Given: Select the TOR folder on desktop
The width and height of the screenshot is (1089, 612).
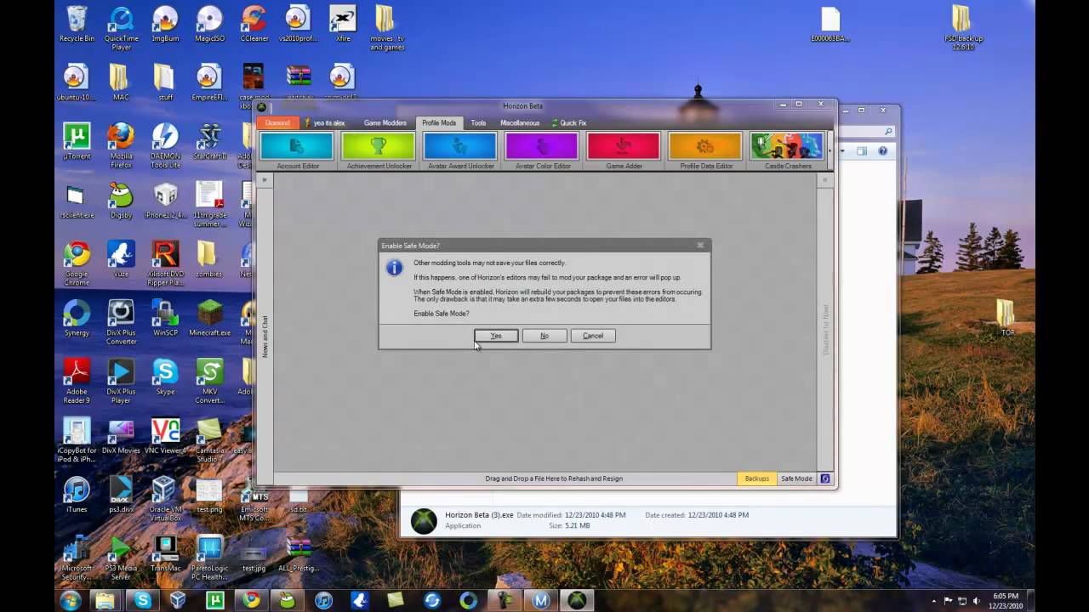Looking at the screenshot, I should point(1007,316).
